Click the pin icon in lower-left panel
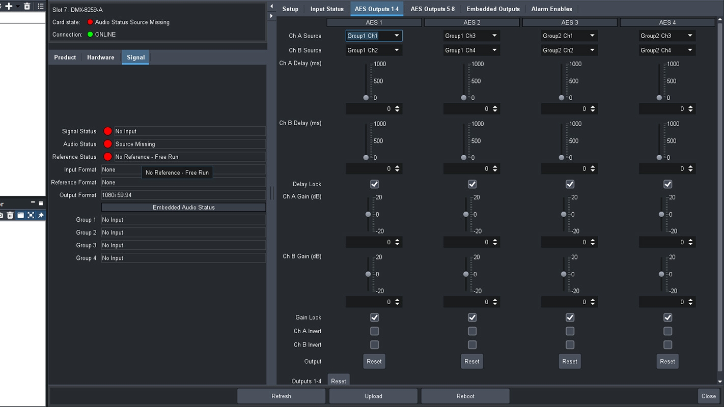 coord(41,215)
